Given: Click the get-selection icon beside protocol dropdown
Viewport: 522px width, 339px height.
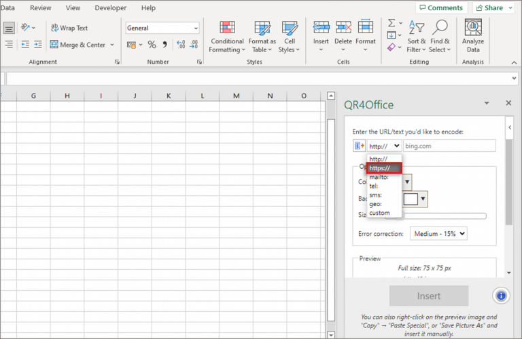Looking at the screenshot, I should coord(359,146).
